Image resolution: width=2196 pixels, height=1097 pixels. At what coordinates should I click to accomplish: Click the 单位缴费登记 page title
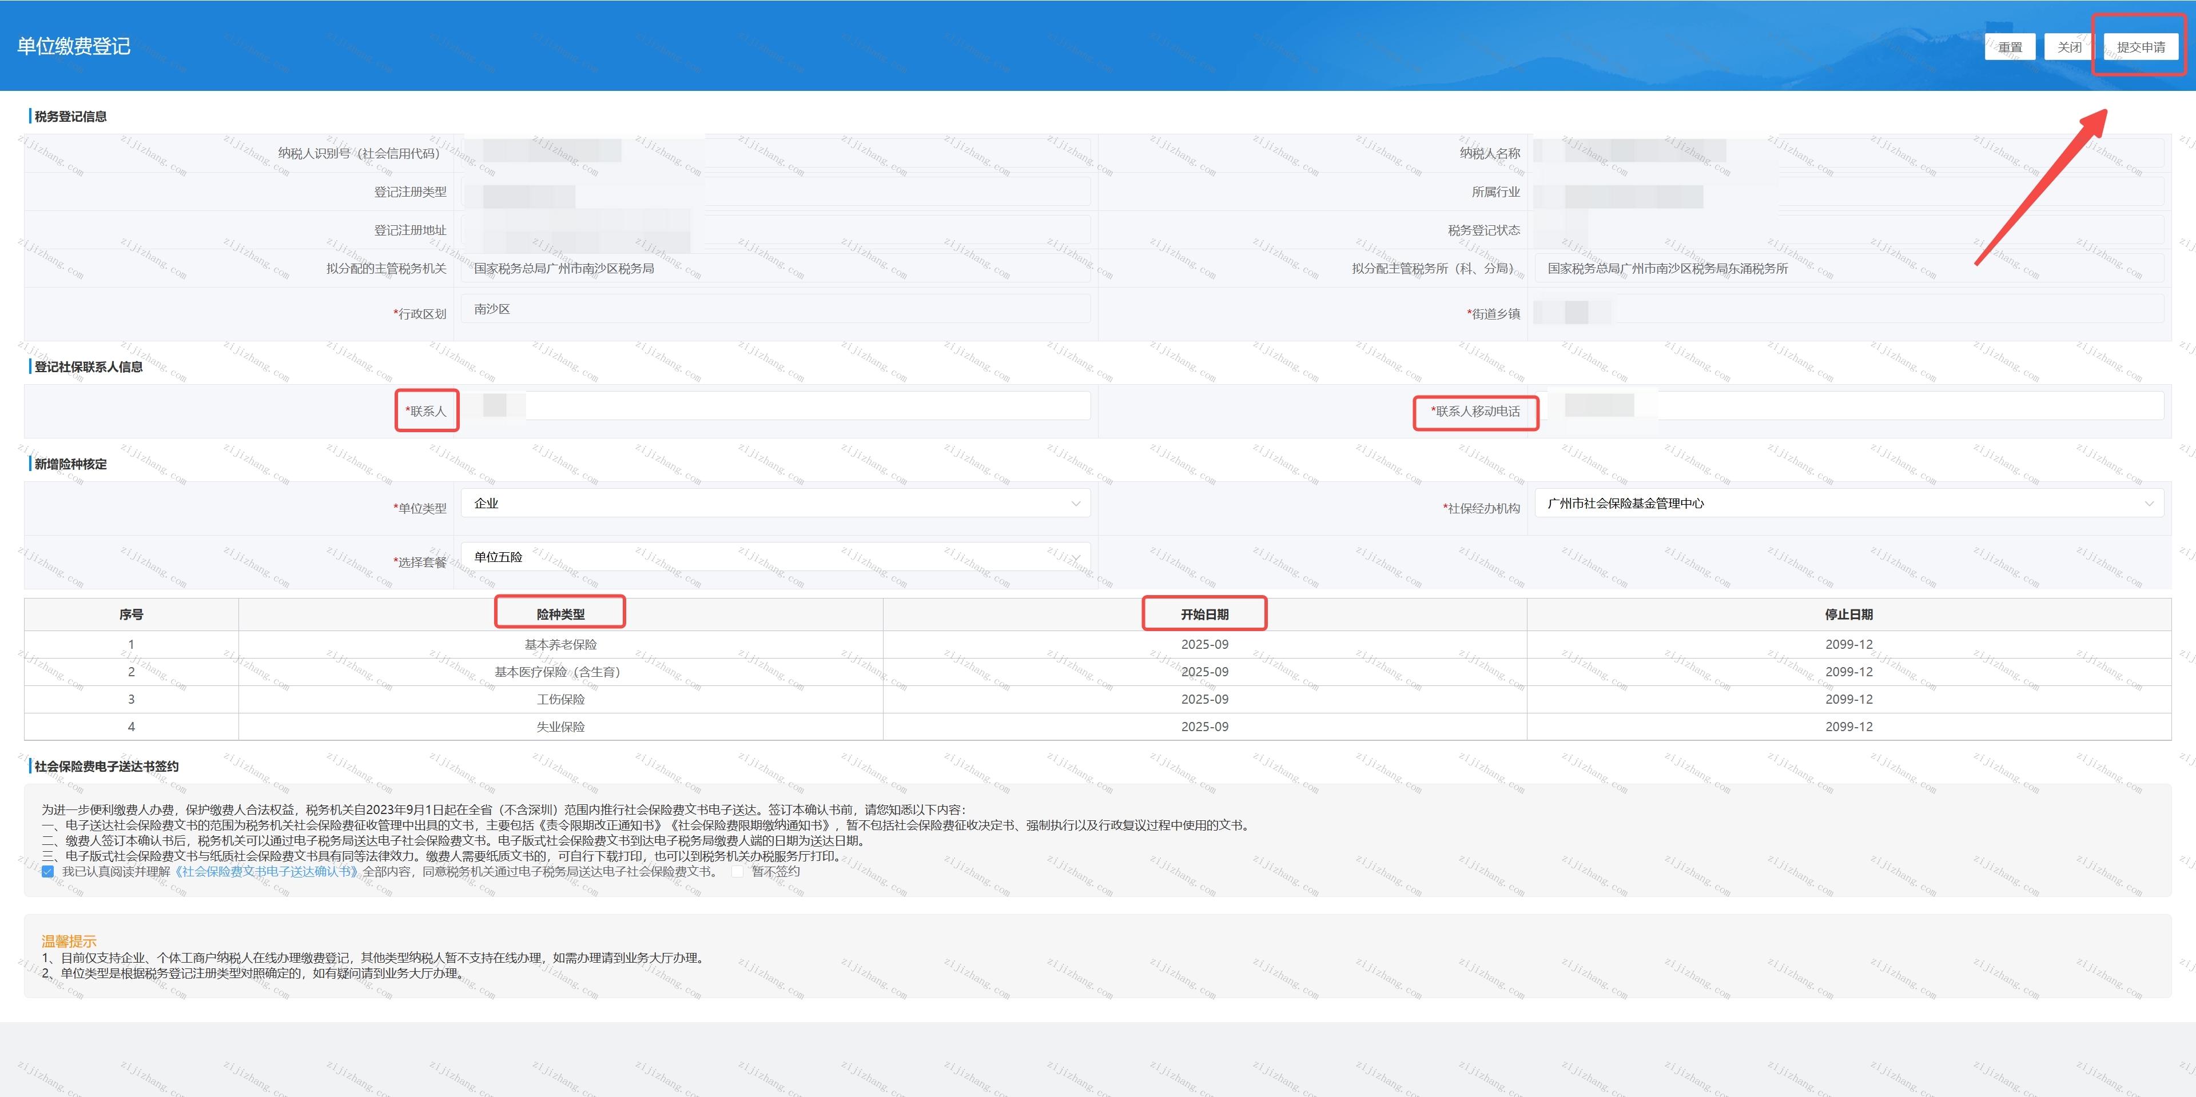[x=74, y=46]
